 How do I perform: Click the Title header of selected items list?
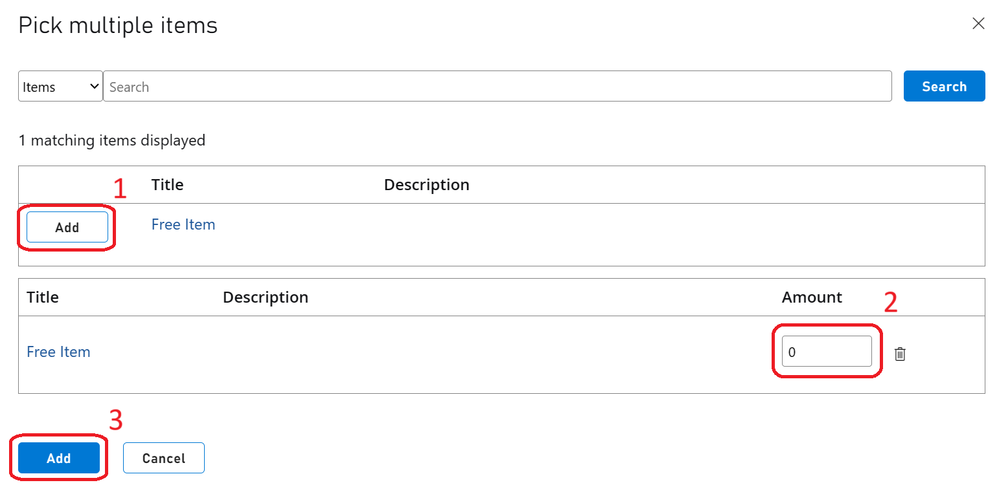[x=42, y=297]
